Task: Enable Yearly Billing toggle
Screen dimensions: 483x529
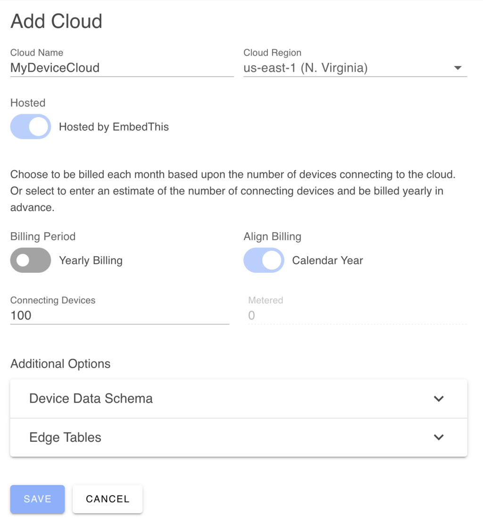Action: 30,260
